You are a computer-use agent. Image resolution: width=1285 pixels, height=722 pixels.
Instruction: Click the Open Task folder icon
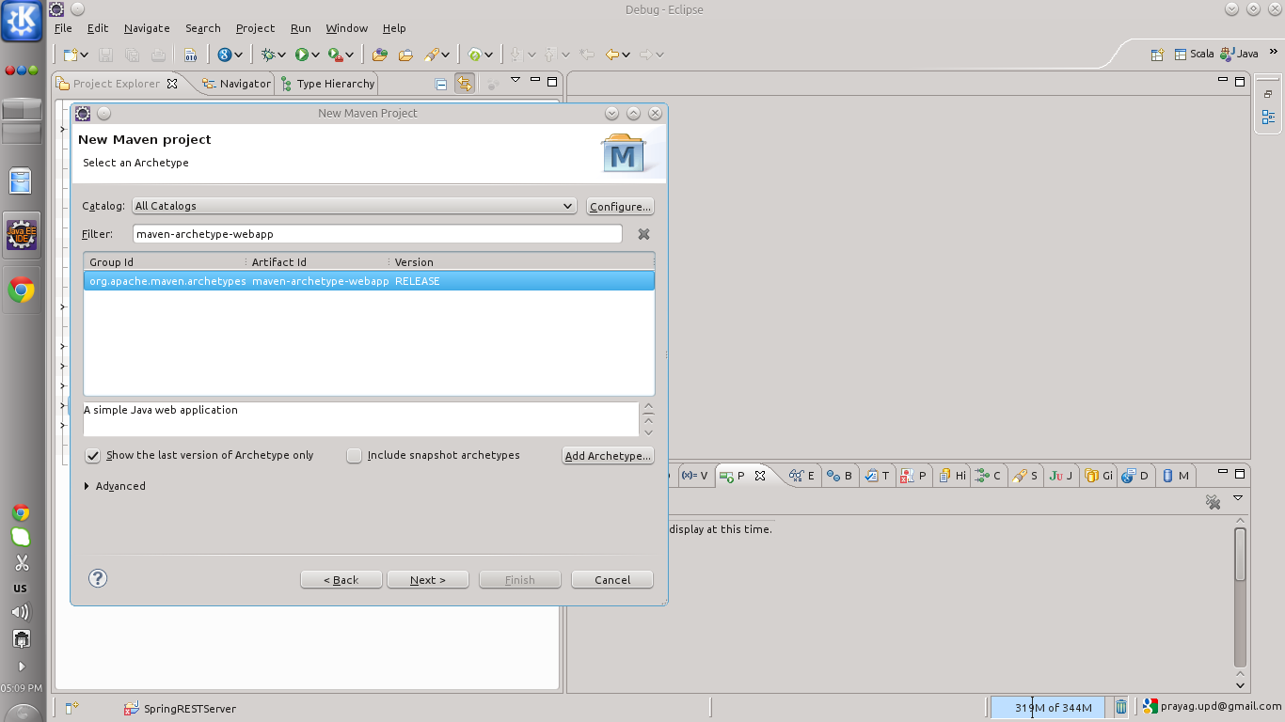[405, 55]
